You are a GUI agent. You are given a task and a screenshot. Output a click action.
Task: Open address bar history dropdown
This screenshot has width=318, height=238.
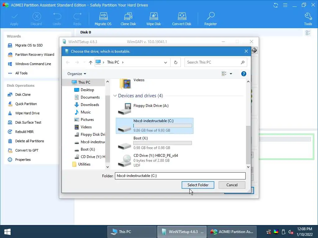(x=166, y=63)
